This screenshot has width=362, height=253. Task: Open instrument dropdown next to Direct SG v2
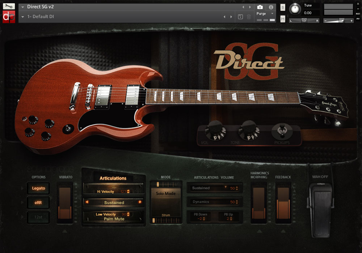[22, 7]
